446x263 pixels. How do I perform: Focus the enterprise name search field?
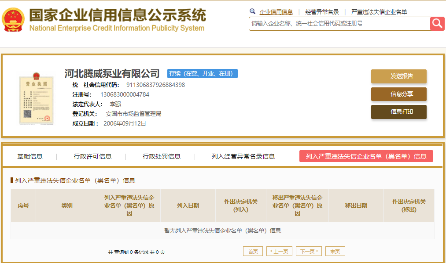339,24
